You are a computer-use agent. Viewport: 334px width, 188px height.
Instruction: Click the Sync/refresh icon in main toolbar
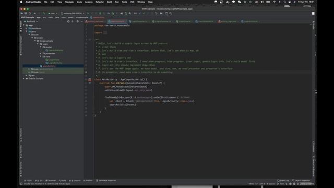(30, 14)
